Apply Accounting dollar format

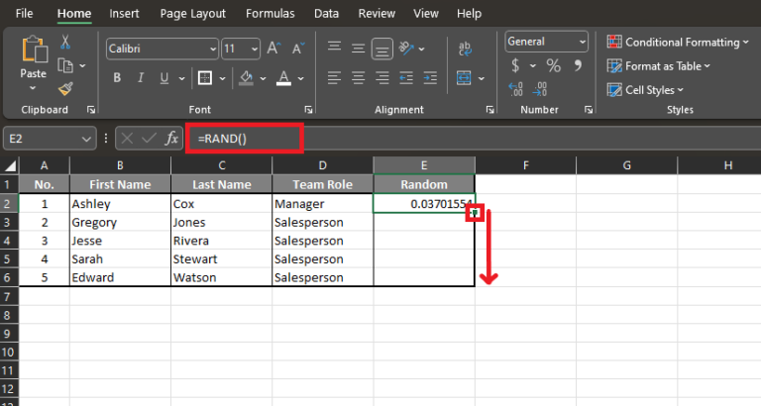tap(515, 65)
